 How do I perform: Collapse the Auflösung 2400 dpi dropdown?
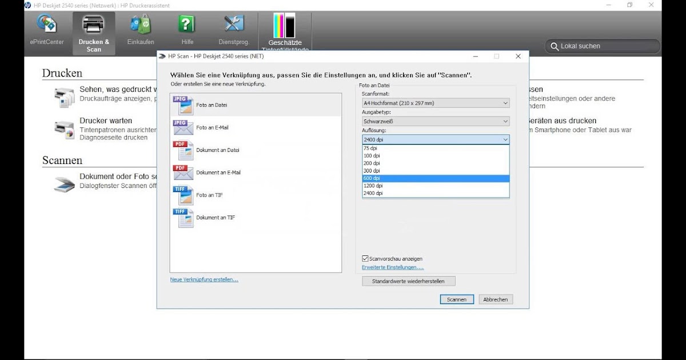[436, 139]
